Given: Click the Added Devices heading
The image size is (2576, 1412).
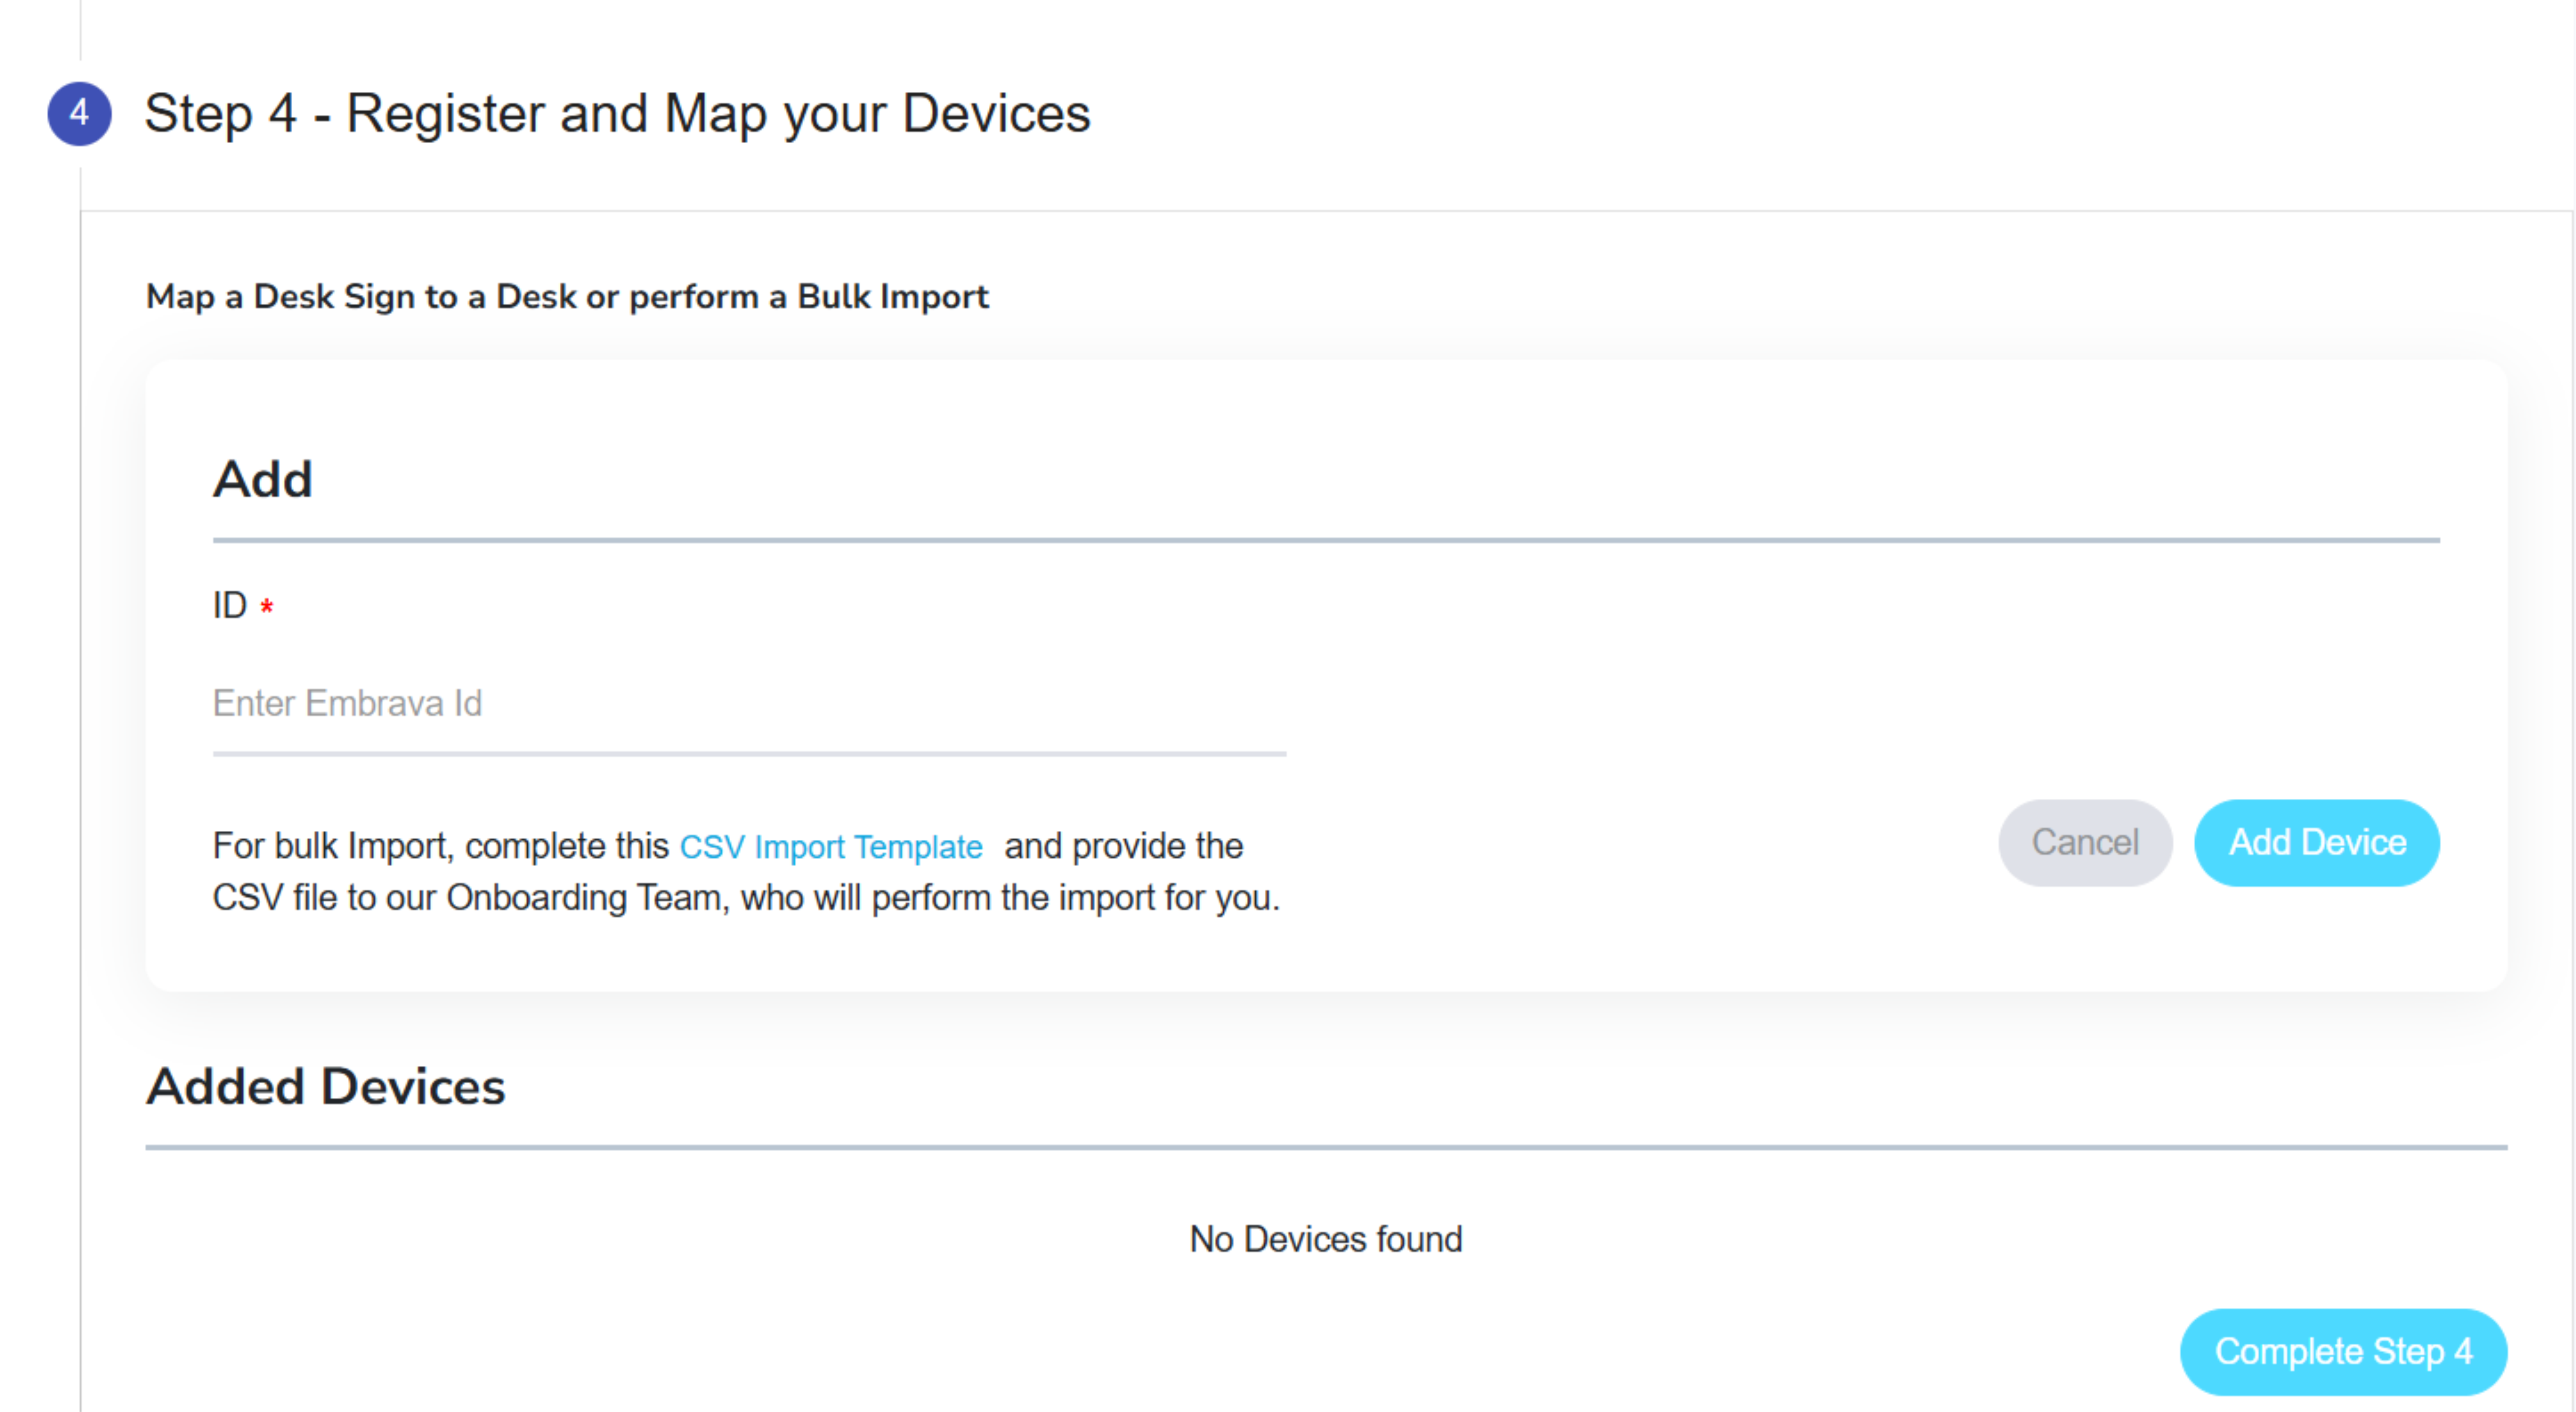Looking at the screenshot, I should click(x=326, y=1087).
